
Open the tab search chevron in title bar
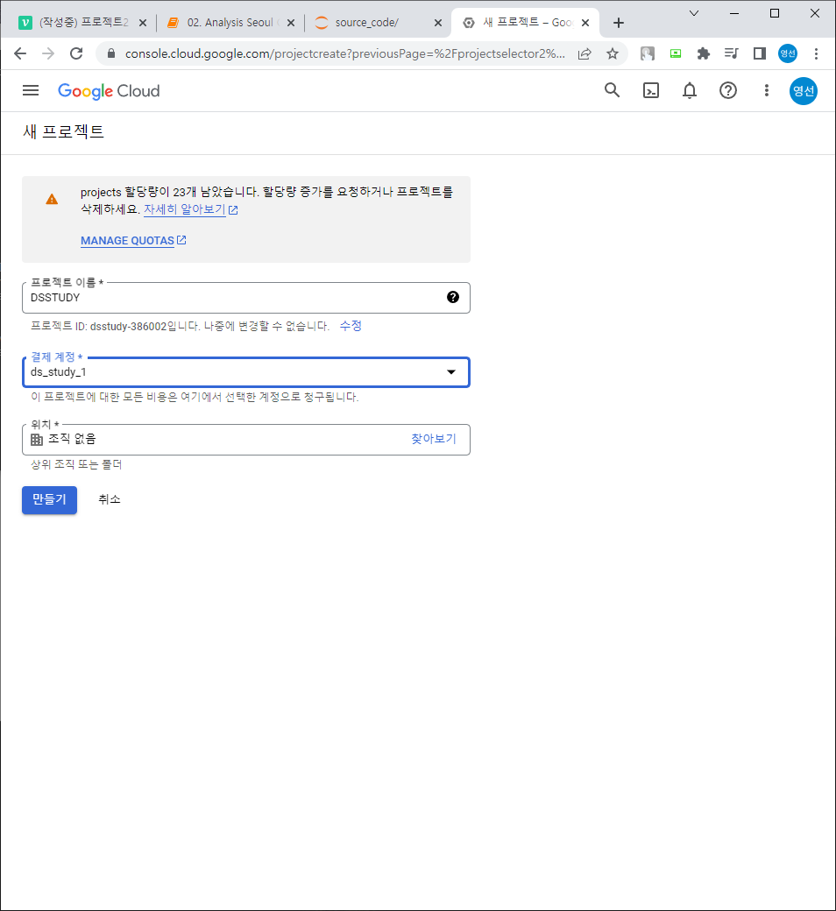(693, 13)
